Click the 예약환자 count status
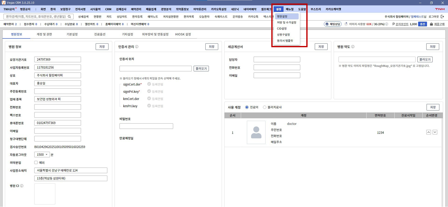Screen dimensions: 448x207 [x=10, y=24]
